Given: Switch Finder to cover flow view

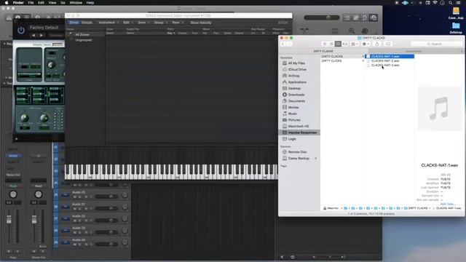Looking at the screenshot, I should [344, 44].
